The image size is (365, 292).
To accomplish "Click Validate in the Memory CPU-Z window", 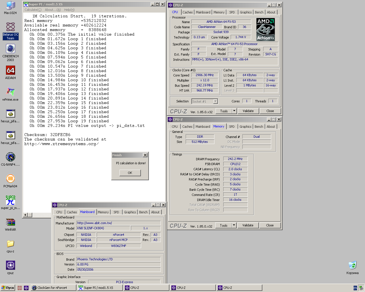I will [248, 225].
